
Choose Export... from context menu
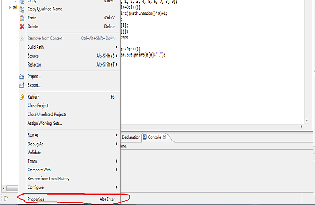click(69, 85)
